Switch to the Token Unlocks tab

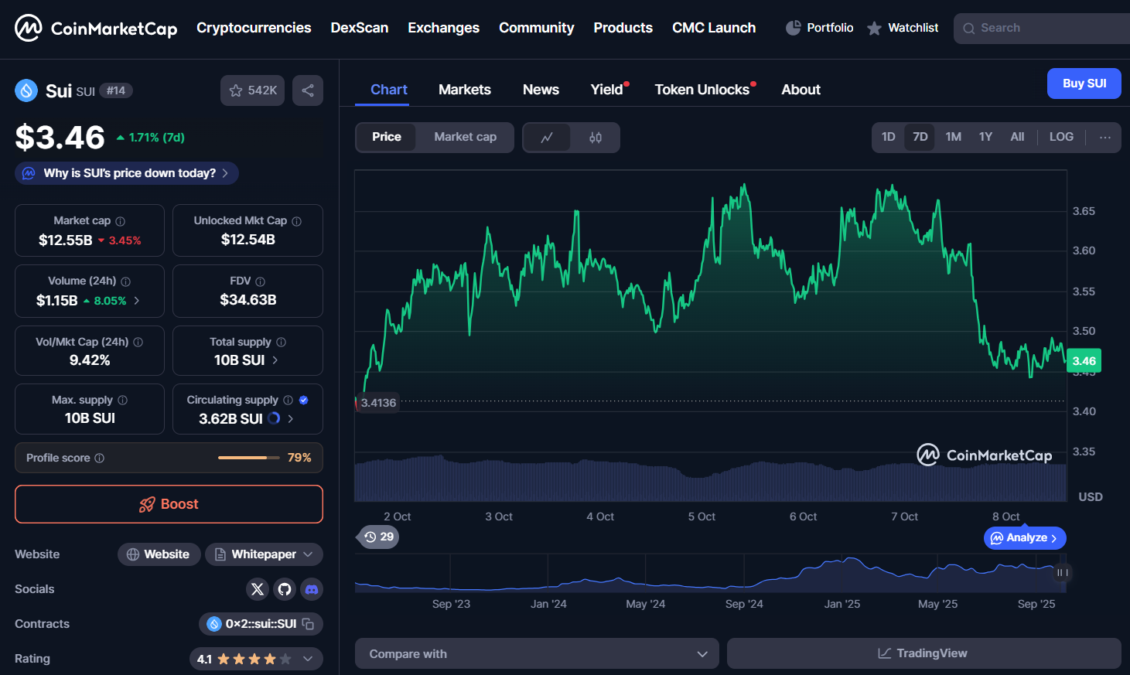point(702,90)
